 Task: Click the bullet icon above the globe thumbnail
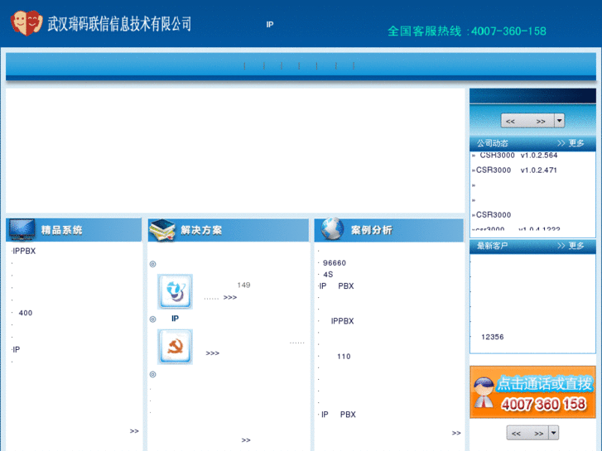point(153,264)
